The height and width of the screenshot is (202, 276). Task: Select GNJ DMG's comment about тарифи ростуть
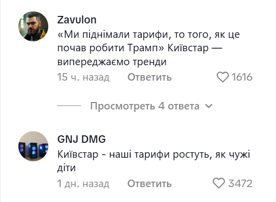(x=154, y=161)
